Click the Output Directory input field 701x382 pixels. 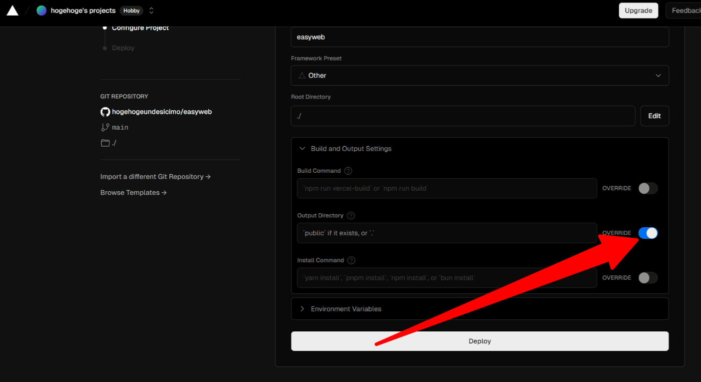click(447, 233)
